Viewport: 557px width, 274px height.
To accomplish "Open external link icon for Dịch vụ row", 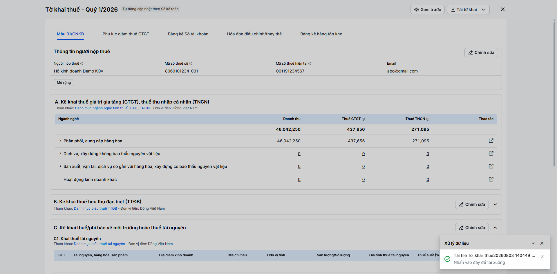I will [x=491, y=153].
